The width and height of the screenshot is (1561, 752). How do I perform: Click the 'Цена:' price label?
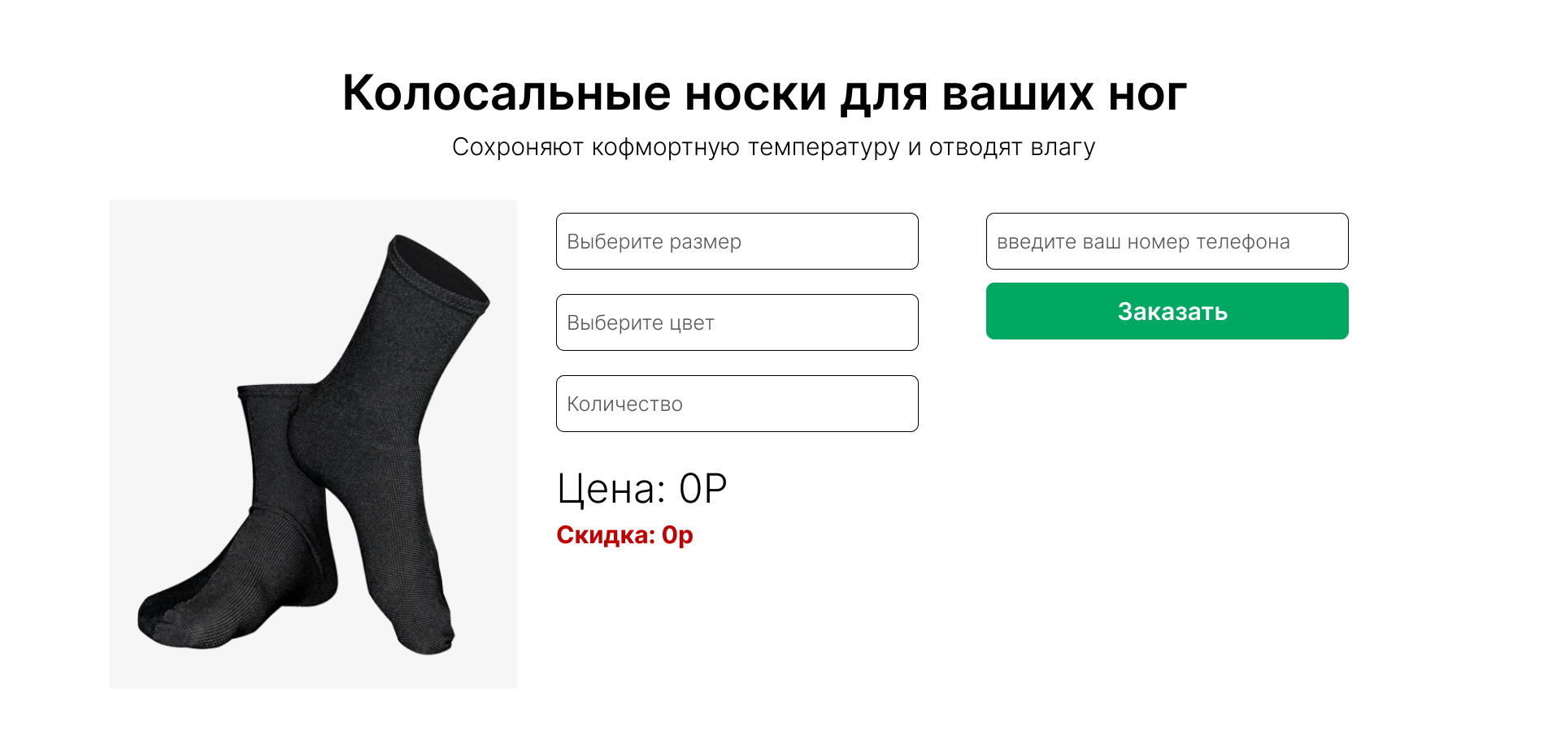point(611,489)
